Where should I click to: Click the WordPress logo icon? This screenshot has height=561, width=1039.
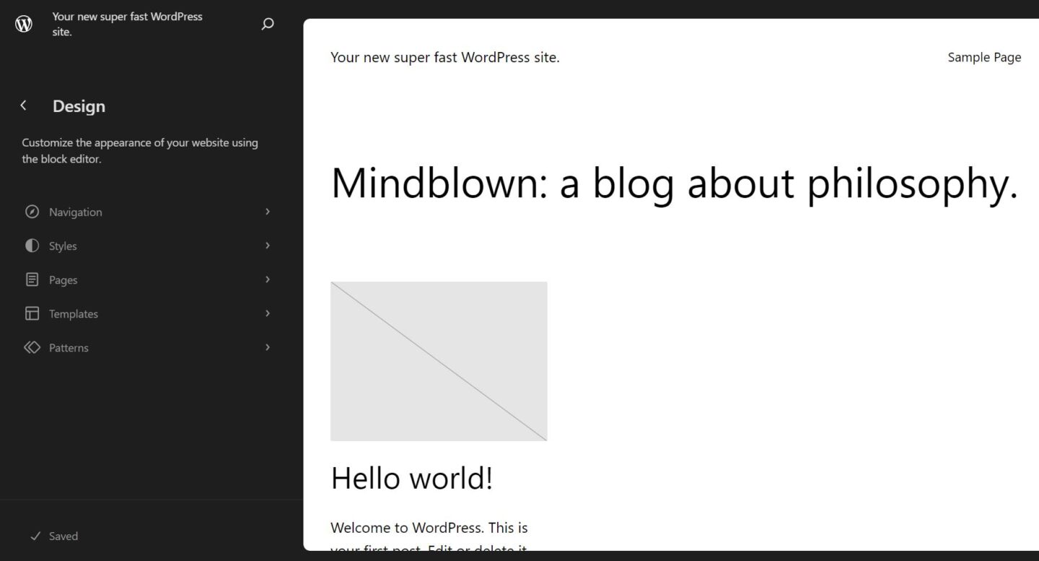point(24,24)
